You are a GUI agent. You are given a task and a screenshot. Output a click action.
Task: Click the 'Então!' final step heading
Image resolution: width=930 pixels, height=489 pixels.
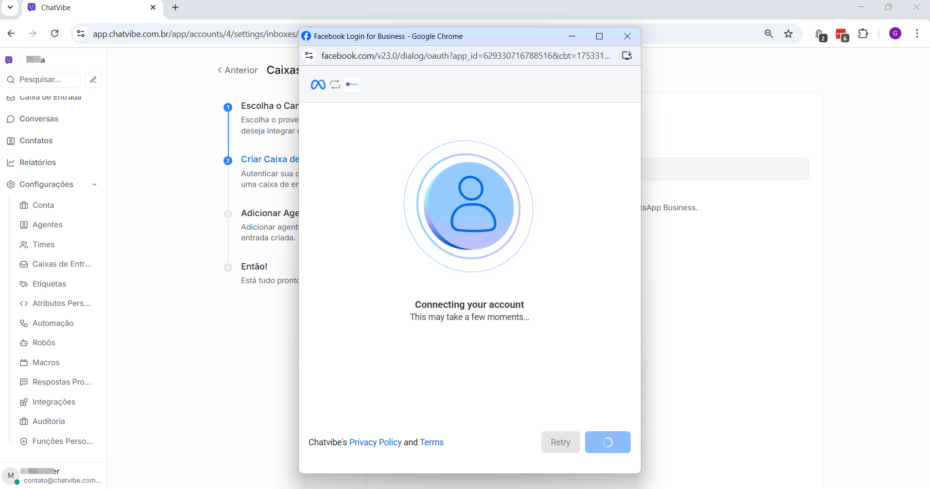[254, 267]
